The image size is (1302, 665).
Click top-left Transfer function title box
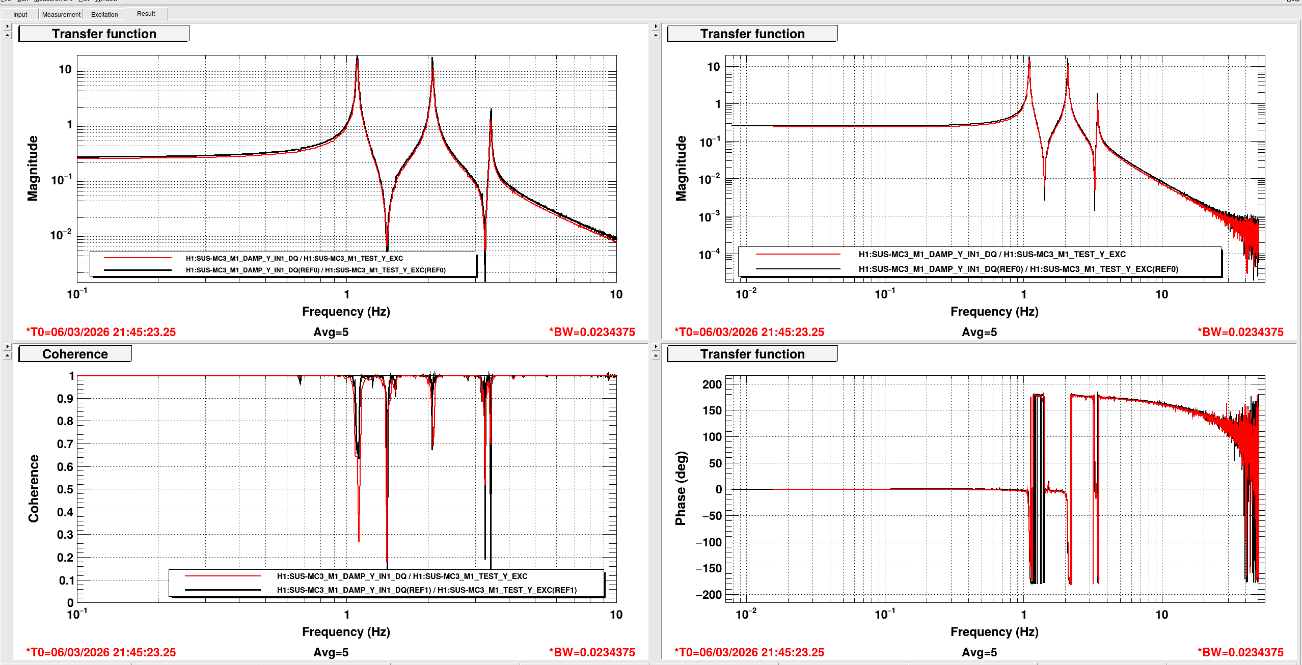[x=104, y=34]
